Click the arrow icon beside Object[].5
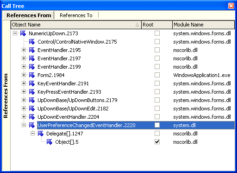 coord(50,142)
